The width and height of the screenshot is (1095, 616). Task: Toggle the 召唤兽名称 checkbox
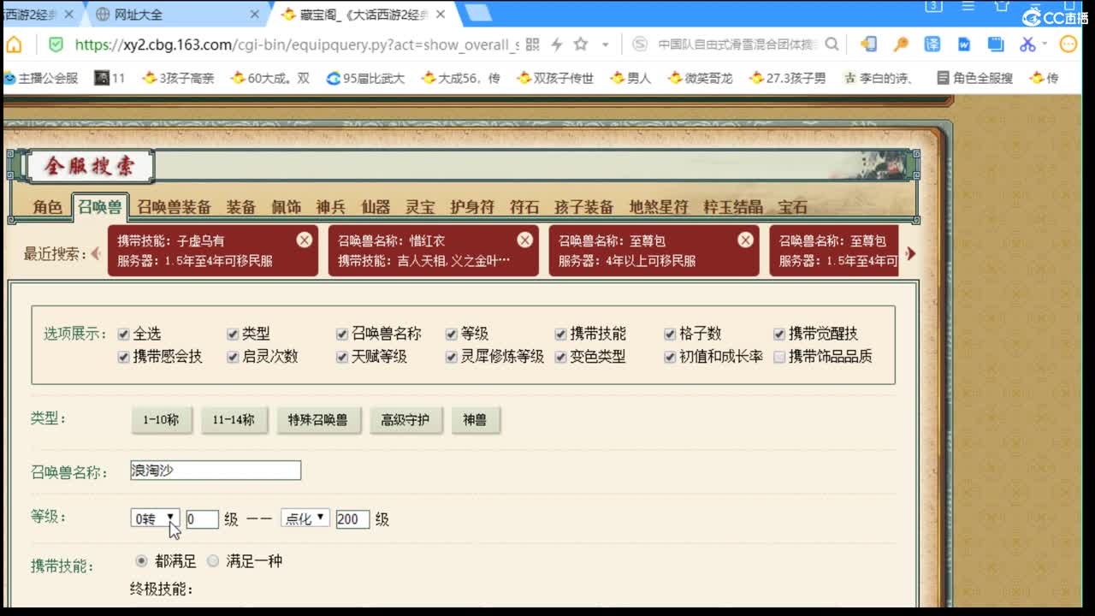(x=342, y=334)
